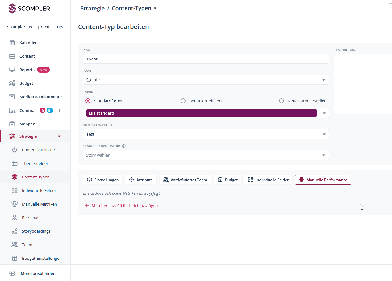392x281 pixels.
Task: Open the Content-Typen breadcrumb dropdown
Action: click(x=155, y=8)
